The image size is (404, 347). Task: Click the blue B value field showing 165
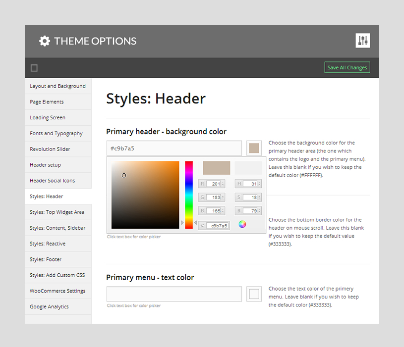coord(214,211)
